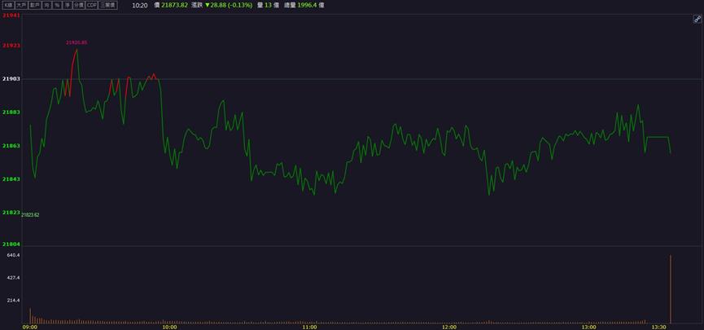The image size is (704, 330).
Task: Click the 640.4 volume axis label
Action: click(x=13, y=255)
